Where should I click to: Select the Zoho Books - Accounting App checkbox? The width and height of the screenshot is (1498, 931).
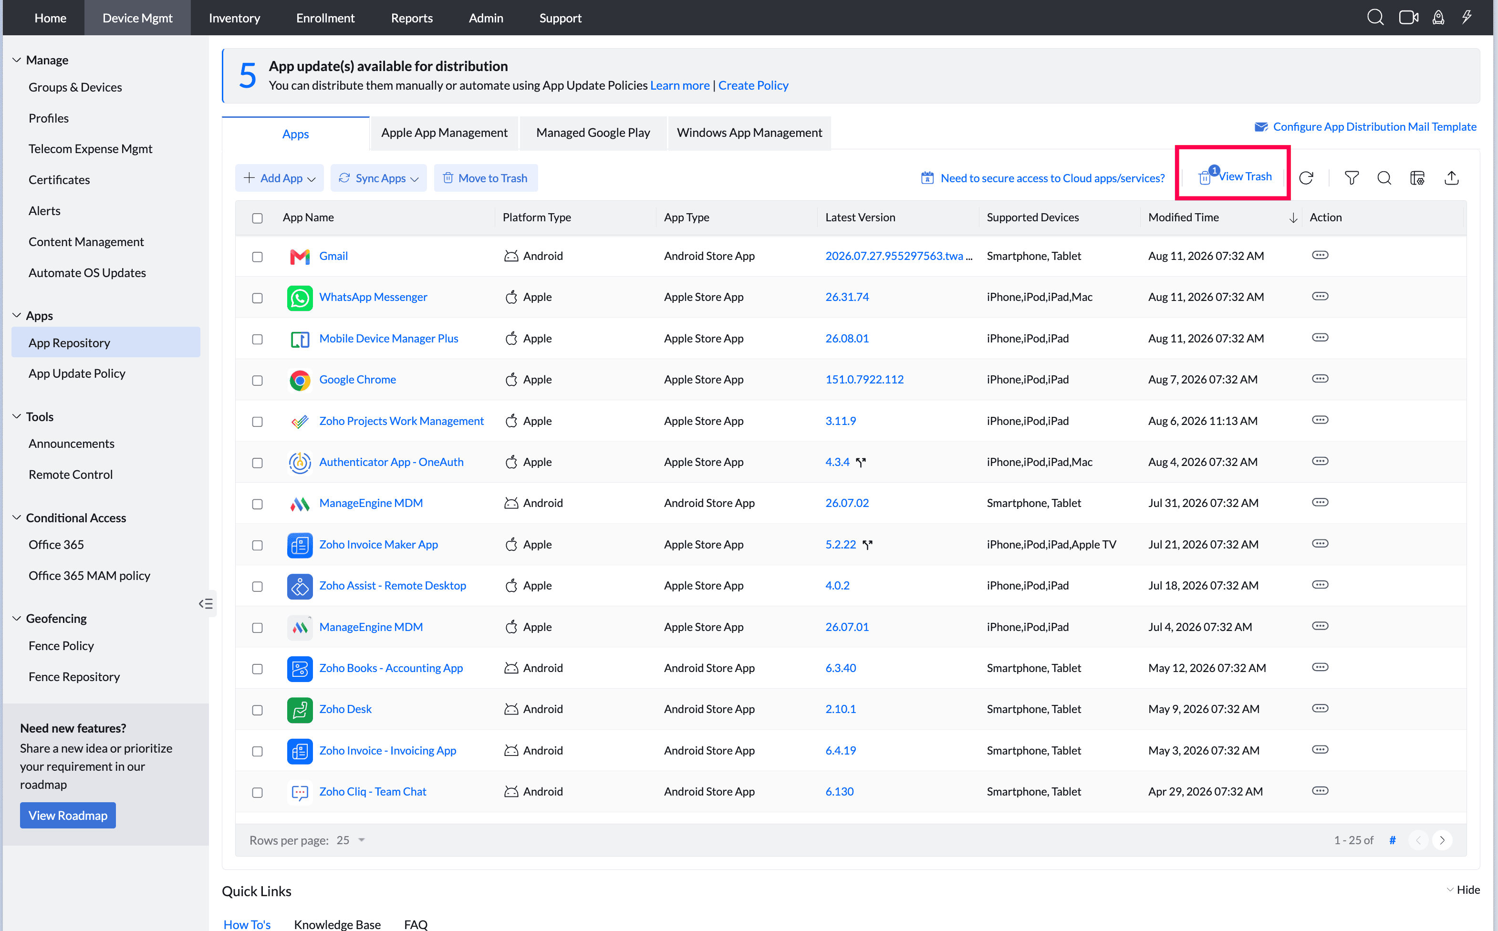257,669
